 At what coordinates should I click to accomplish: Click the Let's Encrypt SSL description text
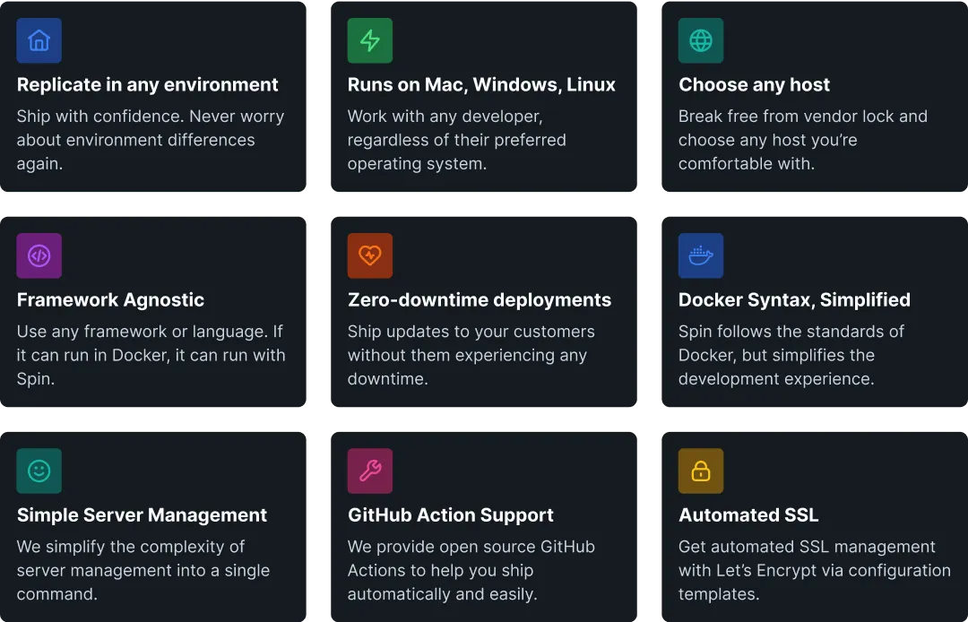815,571
